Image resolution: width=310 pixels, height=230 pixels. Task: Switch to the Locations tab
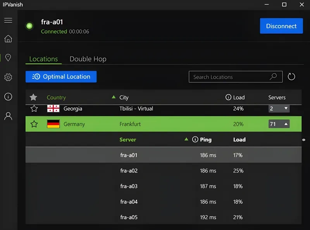pyautogui.click(x=43, y=59)
